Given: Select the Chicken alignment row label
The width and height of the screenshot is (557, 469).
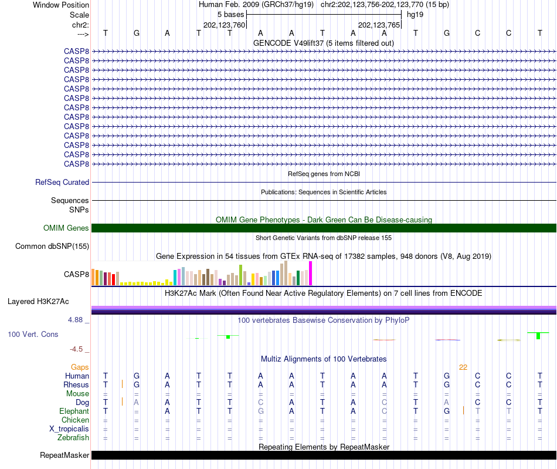Looking at the screenshot, I should [75, 420].
